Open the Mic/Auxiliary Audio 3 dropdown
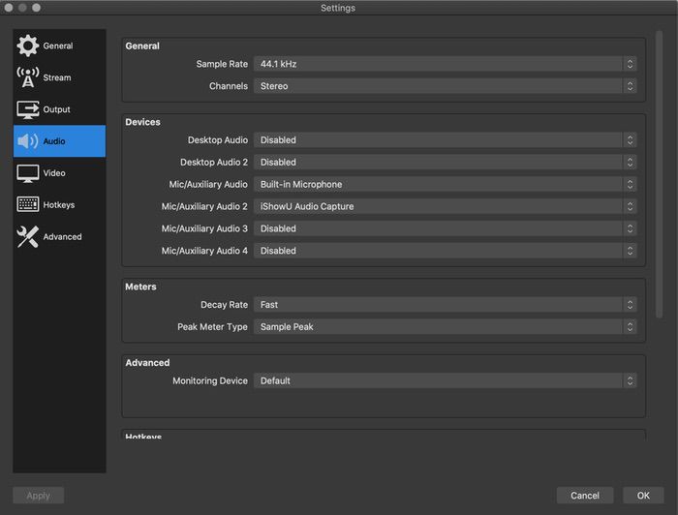The width and height of the screenshot is (678, 515). (445, 228)
